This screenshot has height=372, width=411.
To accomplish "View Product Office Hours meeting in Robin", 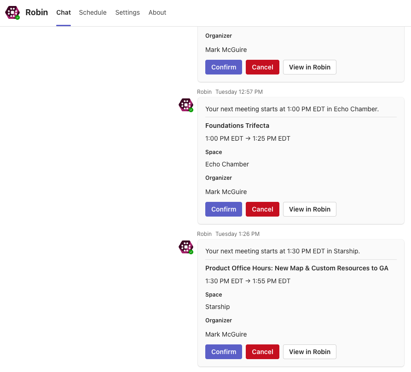I will point(310,352).
